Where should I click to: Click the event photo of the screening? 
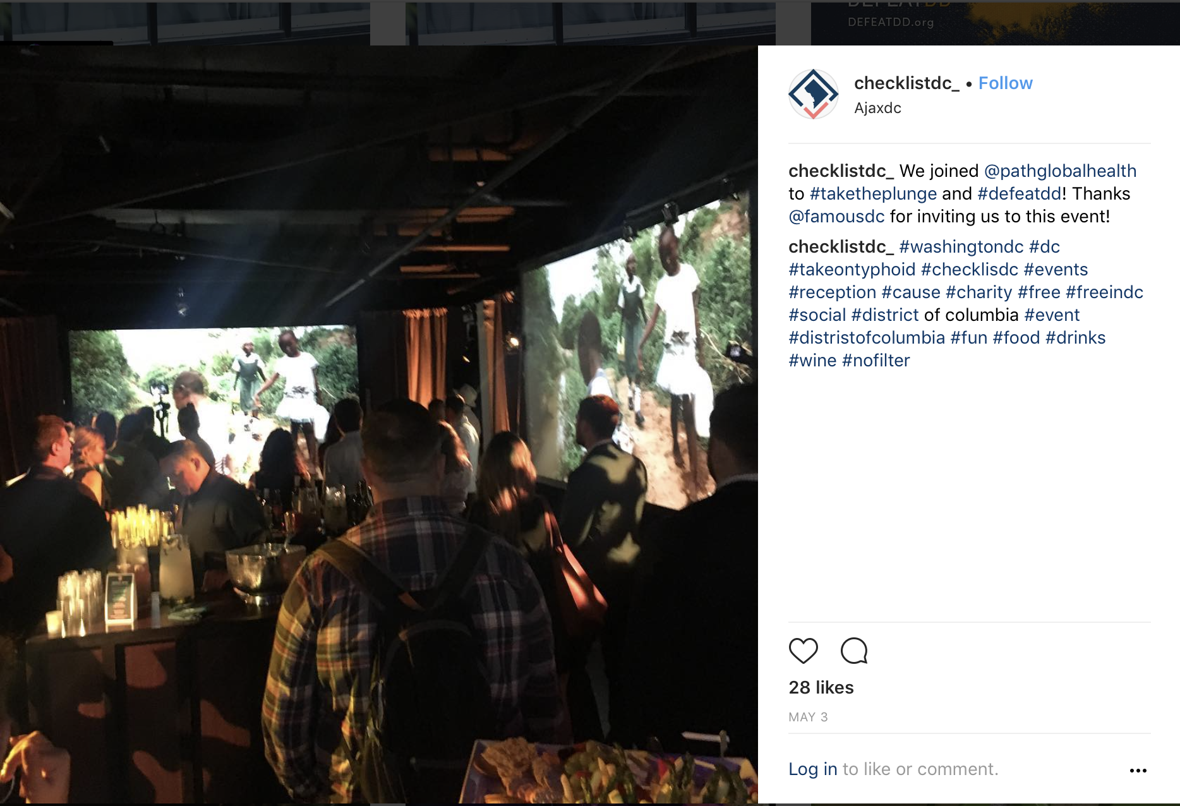pyautogui.click(x=379, y=424)
